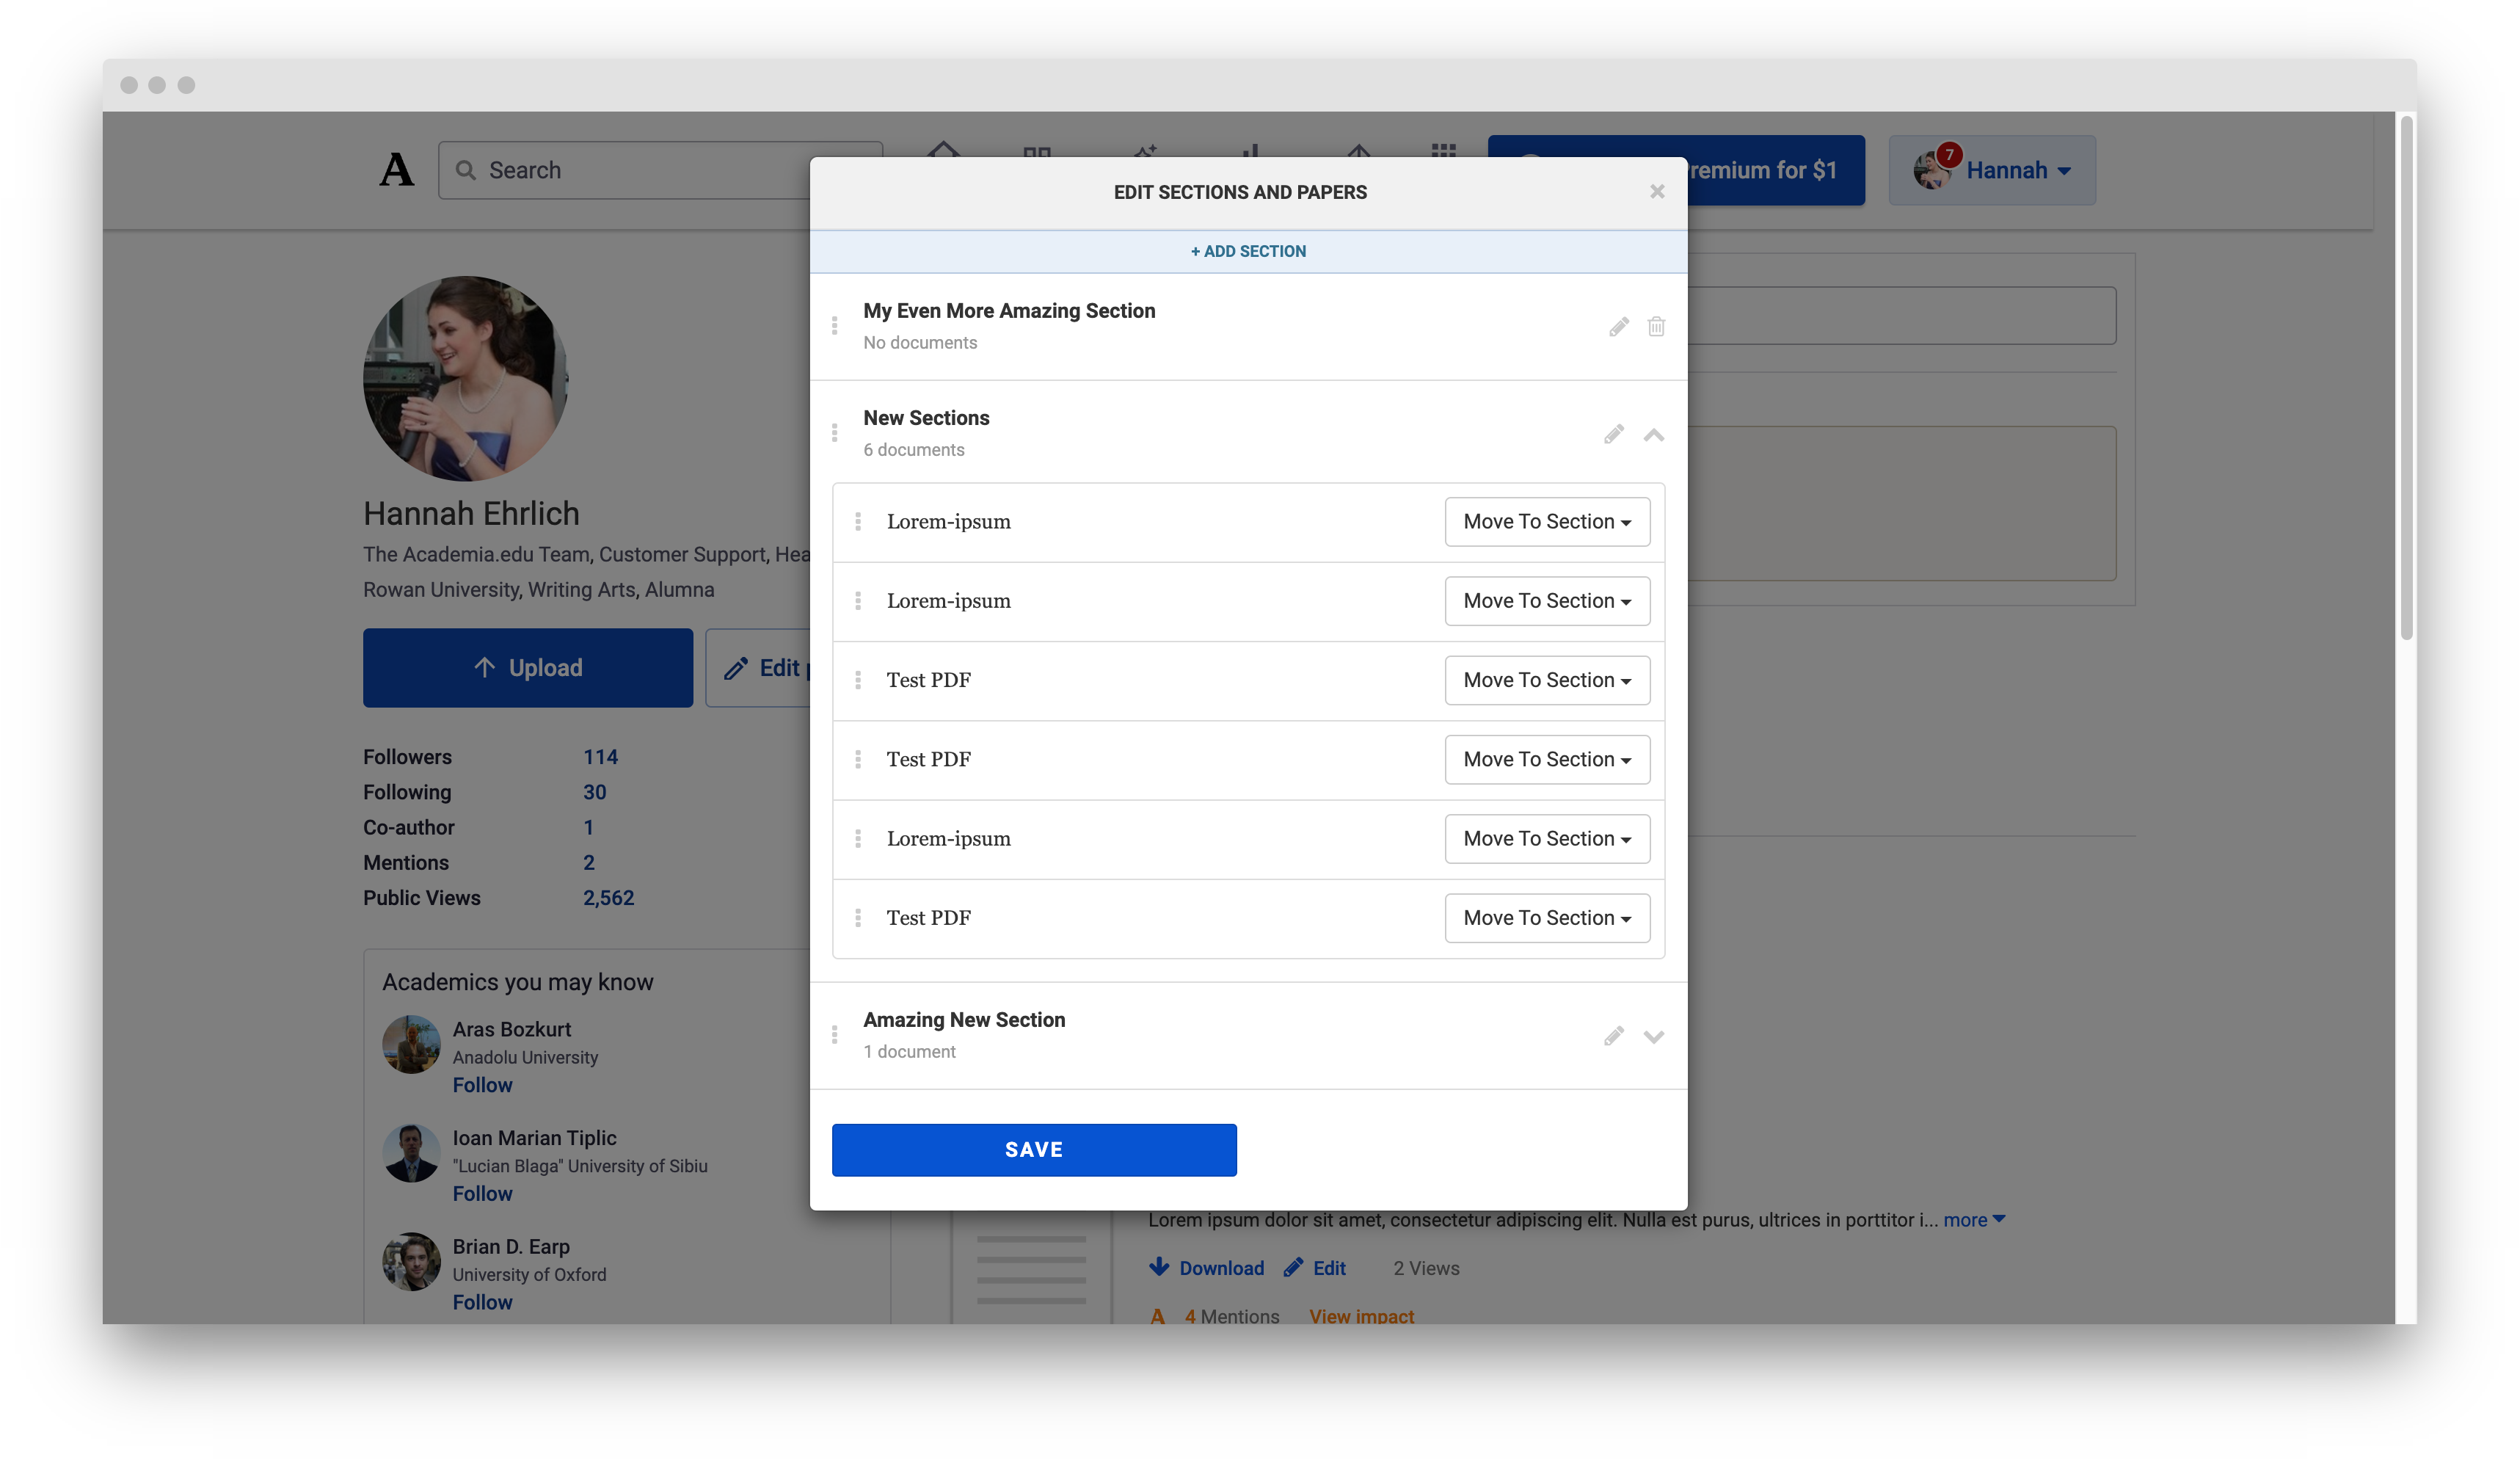Follow Aras Bozkurt
The image size is (2520, 1471).
[482, 1085]
